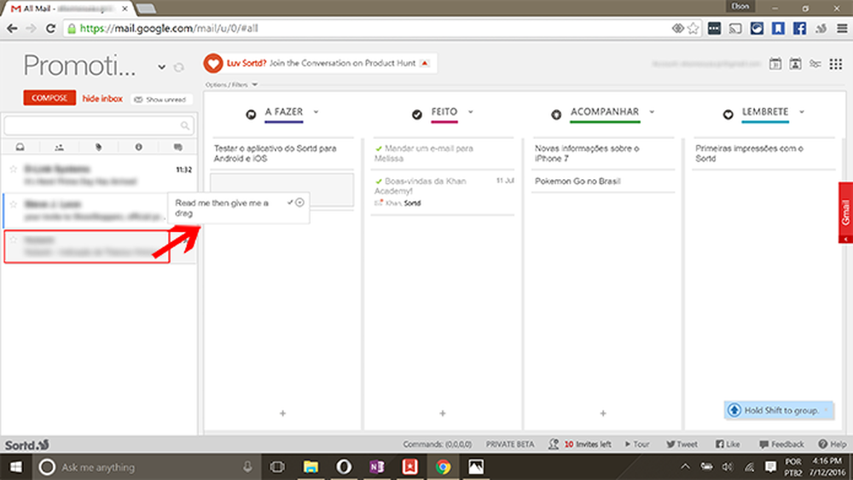853x480 pixels.
Task: Open the apps grid icon
Action: point(836,64)
